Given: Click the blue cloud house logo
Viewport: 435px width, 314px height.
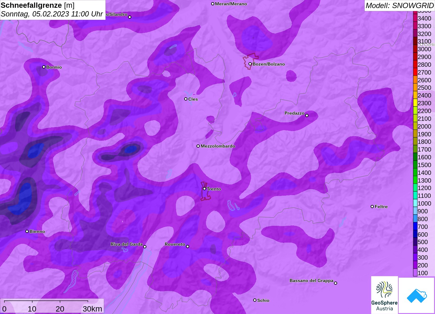Looking at the screenshot, I should 417,295.
